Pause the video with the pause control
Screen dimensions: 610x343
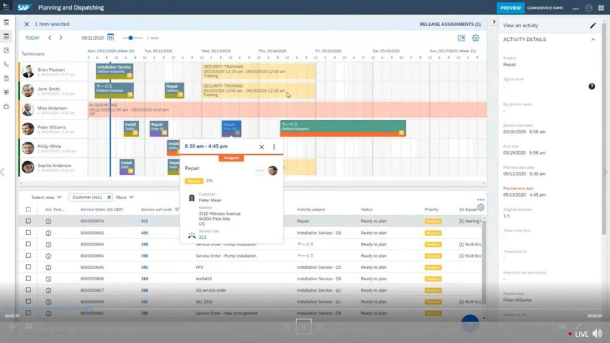point(303,327)
